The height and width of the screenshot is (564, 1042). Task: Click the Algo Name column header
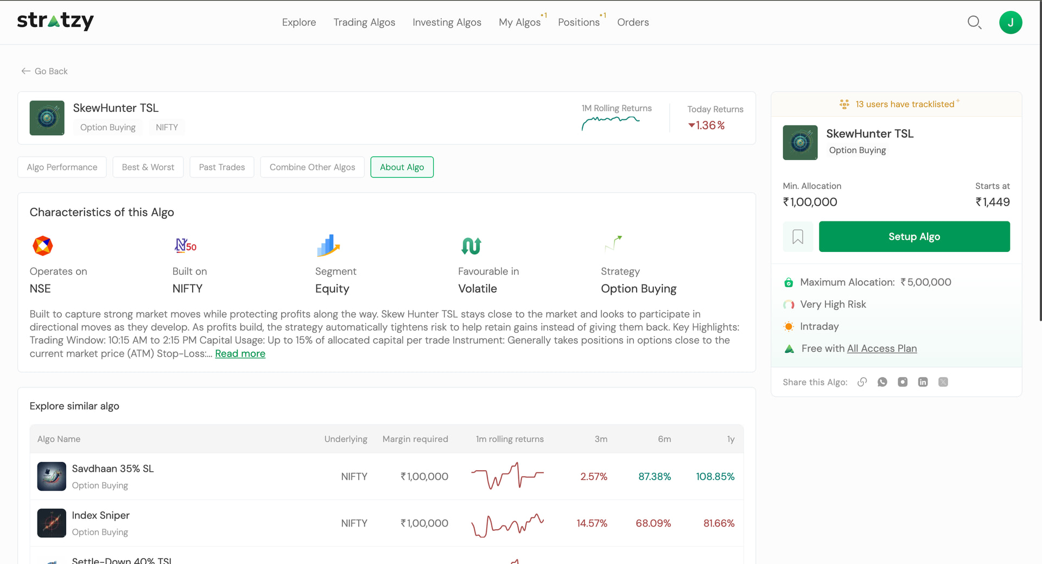pyautogui.click(x=59, y=439)
